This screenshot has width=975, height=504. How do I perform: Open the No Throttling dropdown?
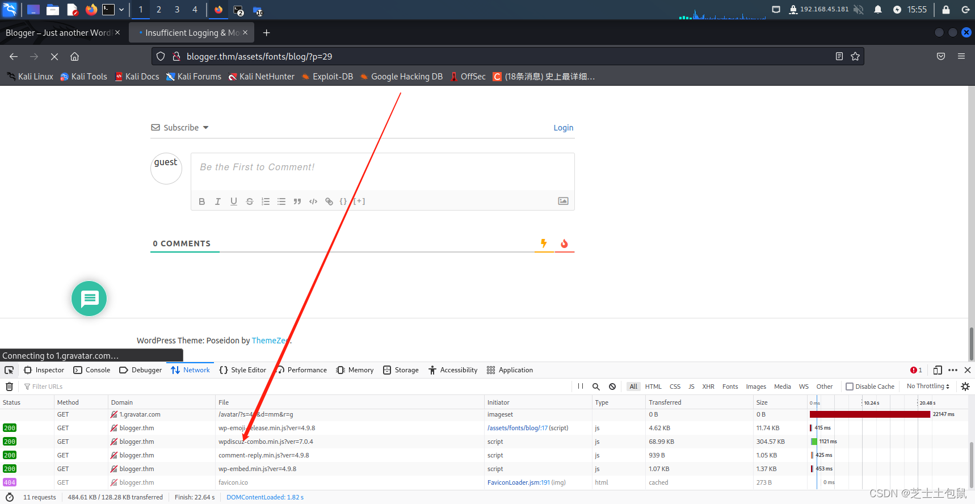coord(928,387)
